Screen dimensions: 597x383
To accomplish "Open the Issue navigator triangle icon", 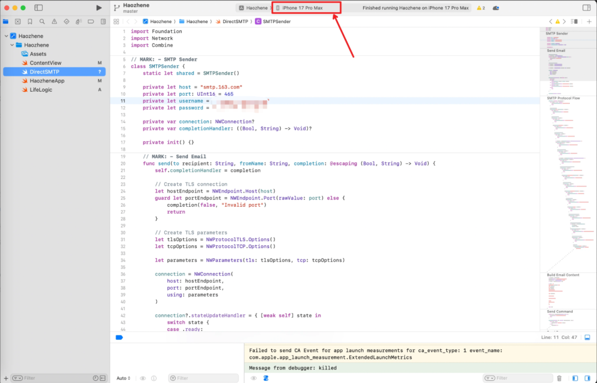I will (x=54, y=22).
